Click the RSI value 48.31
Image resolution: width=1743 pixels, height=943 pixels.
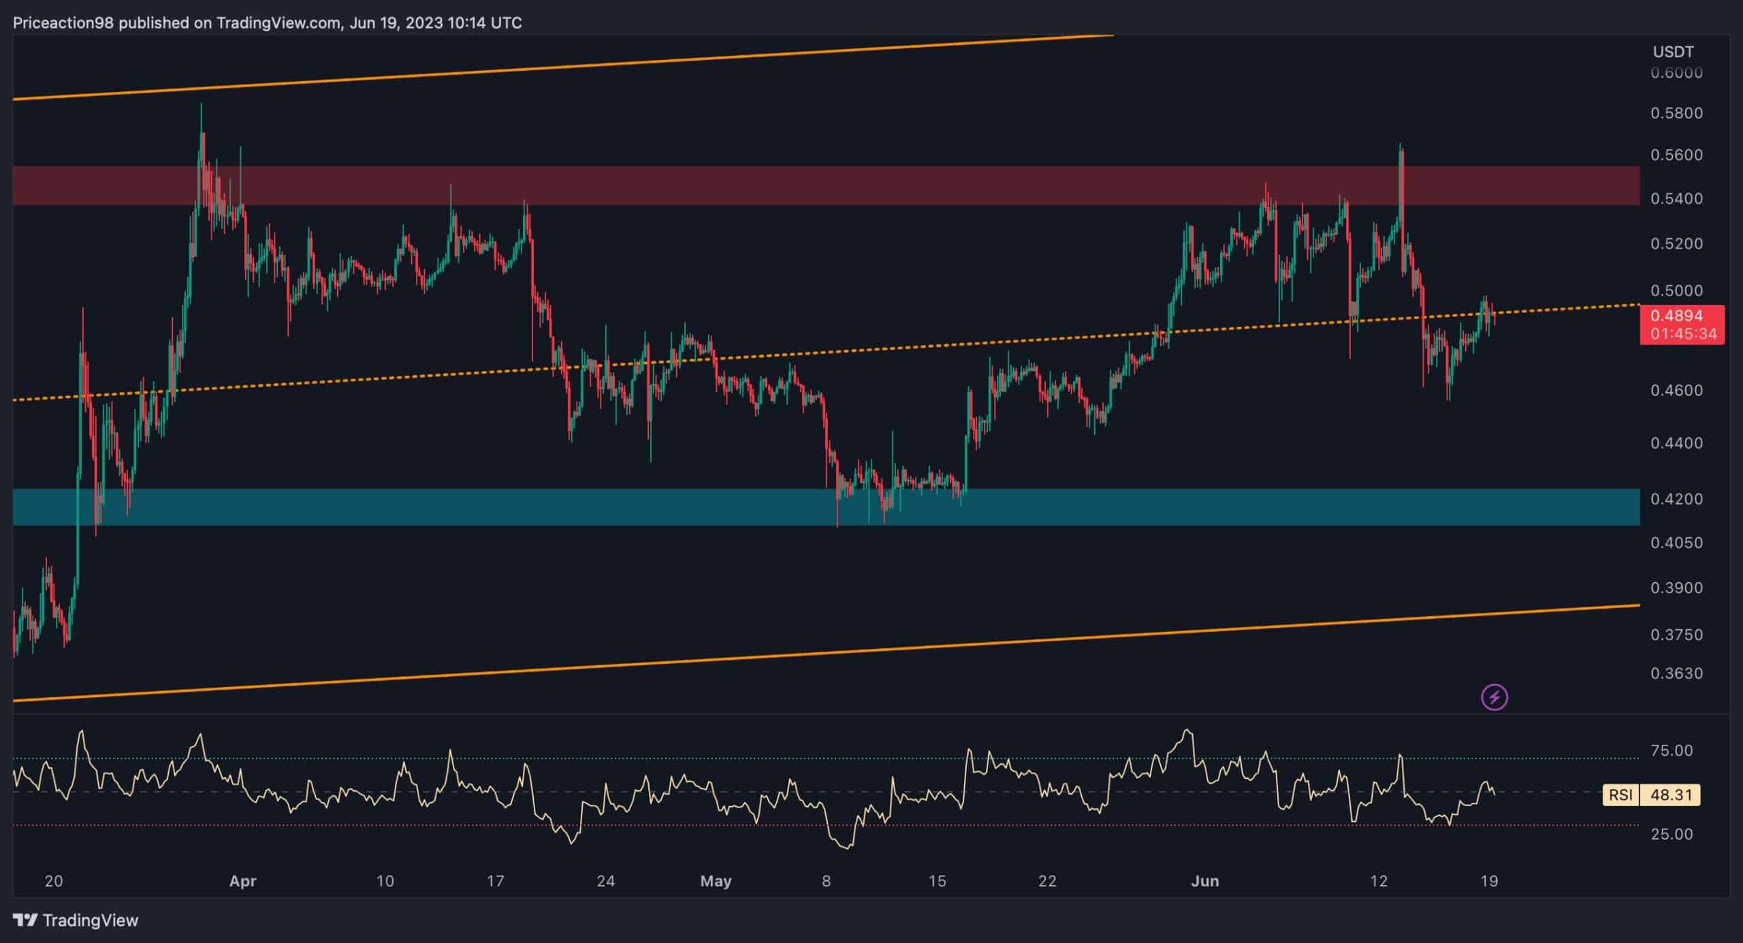click(x=1669, y=795)
